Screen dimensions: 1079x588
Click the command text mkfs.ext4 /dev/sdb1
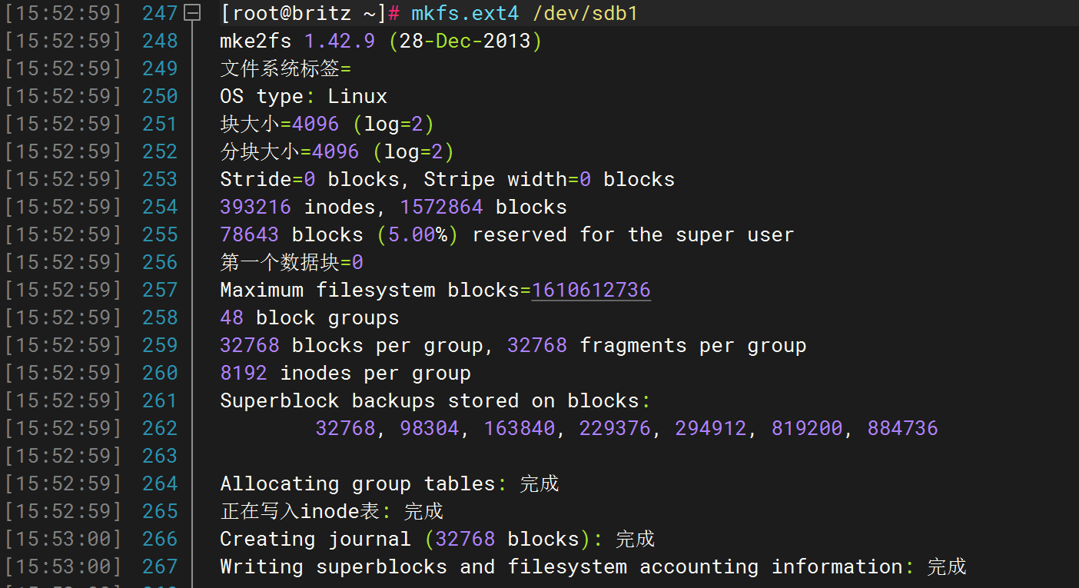(x=525, y=13)
